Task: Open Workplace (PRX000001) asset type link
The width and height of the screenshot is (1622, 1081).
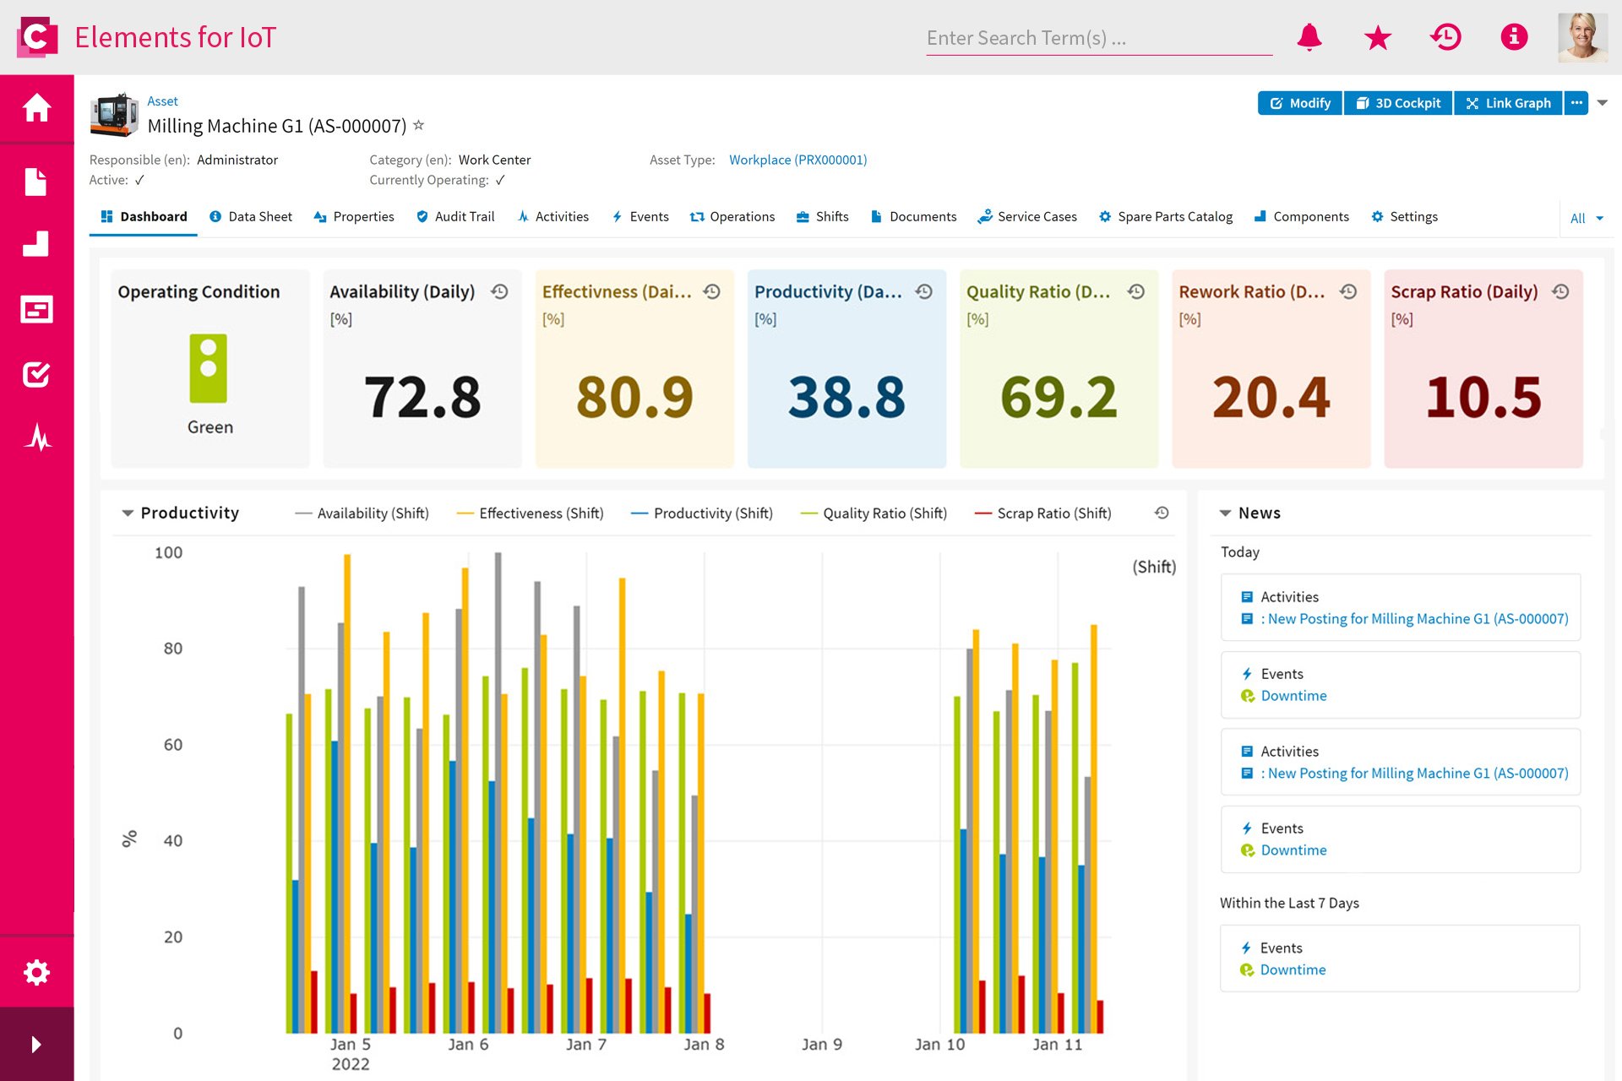Action: coord(797,160)
